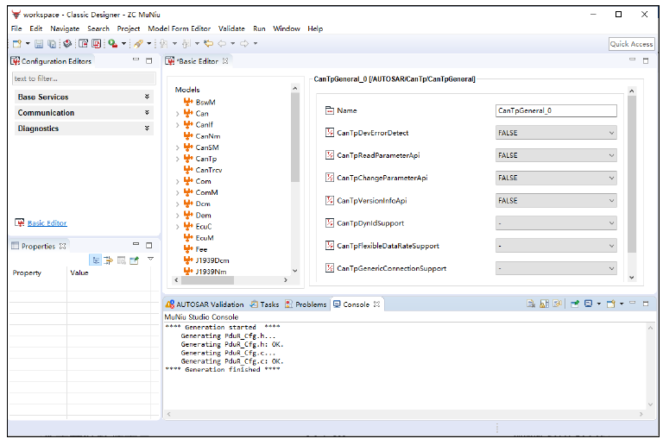Click the Clear Console icon
Viewport: 663px width, 445px height.
(x=531, y=304)
